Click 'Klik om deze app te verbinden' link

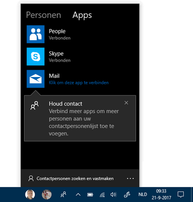coord(79,83)
